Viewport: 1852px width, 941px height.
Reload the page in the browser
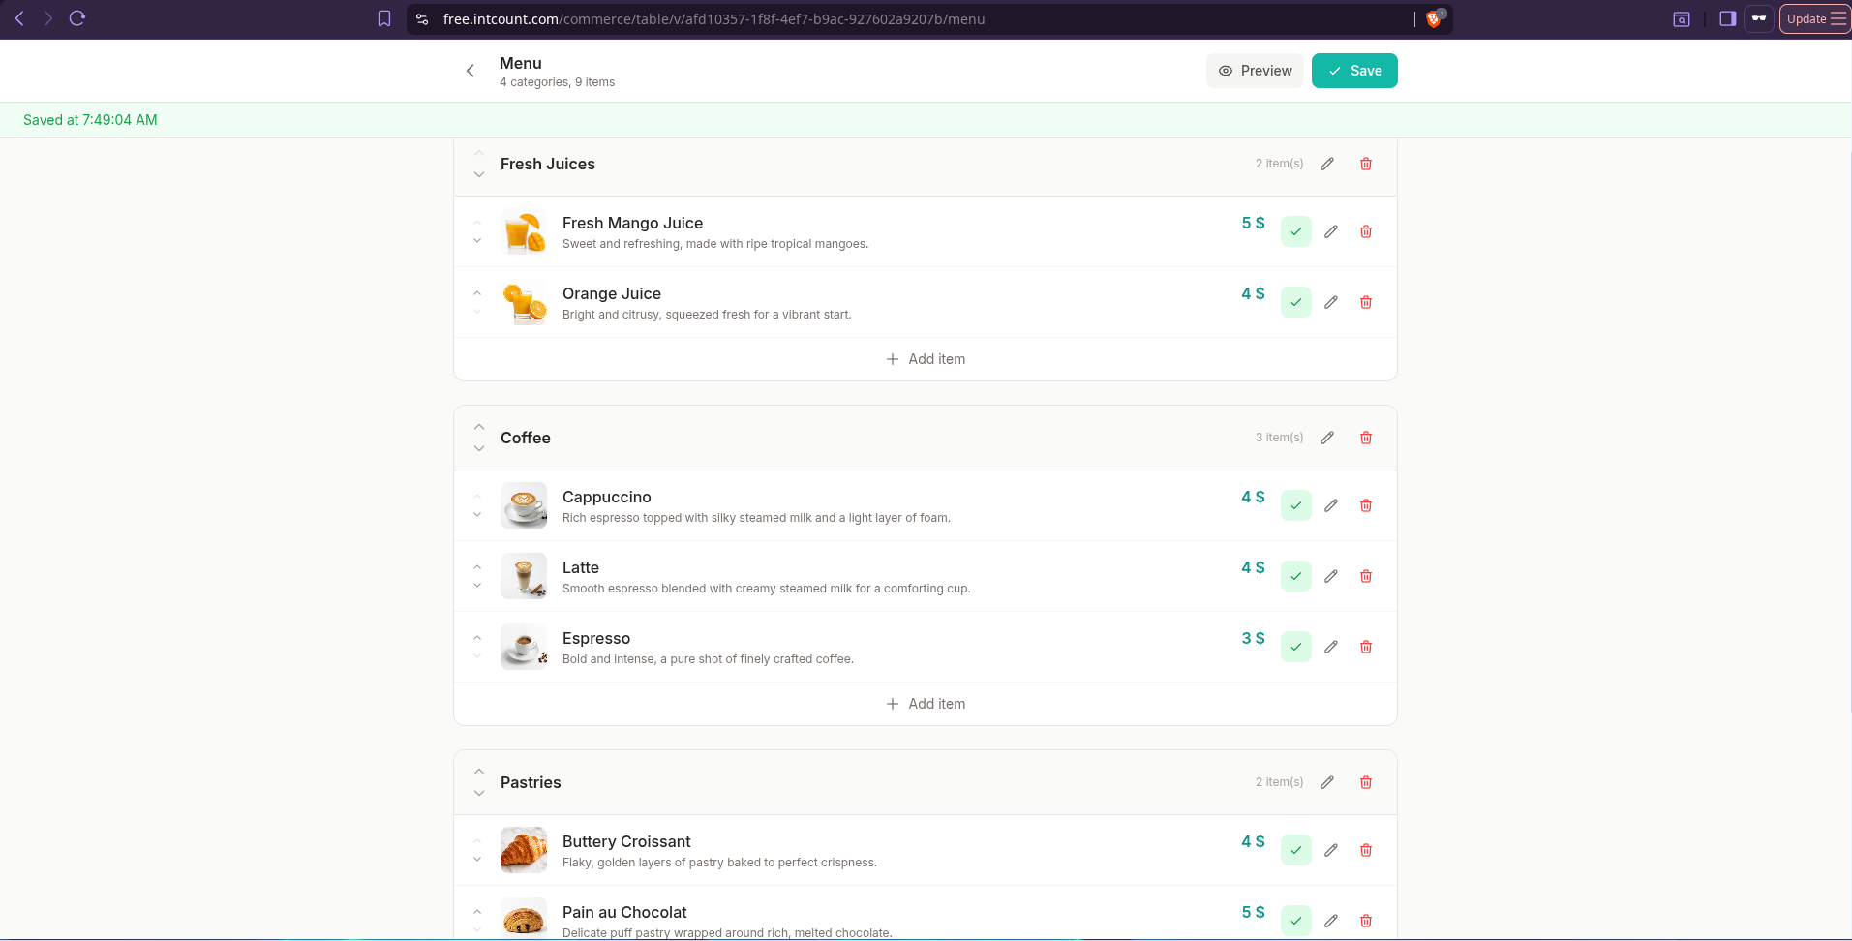coord(77,18)
